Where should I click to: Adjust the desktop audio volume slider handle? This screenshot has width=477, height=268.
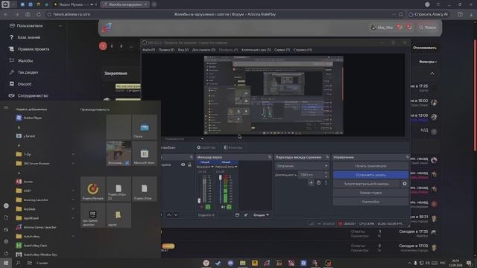pyautogui.click(x=221, y=177)
